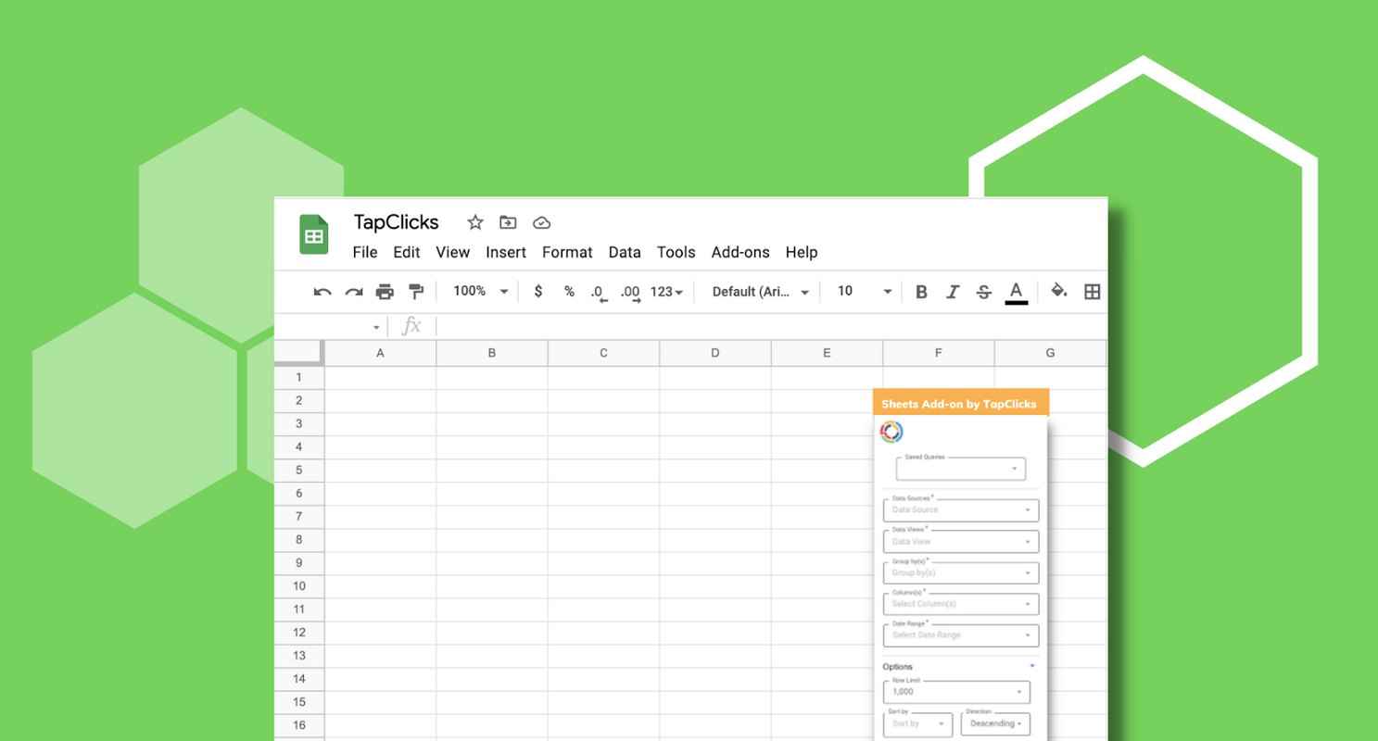Open the Format menu
The image size is (1378, 741).
click(x=566, y=252)
